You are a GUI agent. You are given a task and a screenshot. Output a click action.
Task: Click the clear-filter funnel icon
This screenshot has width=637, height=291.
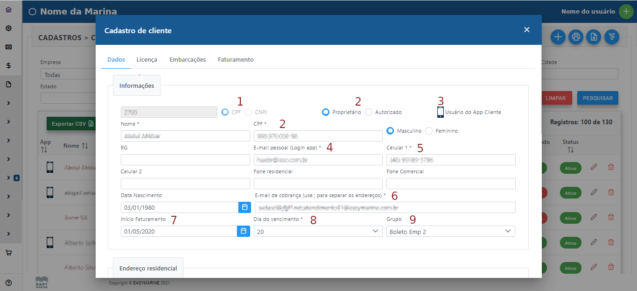(611, 37)
